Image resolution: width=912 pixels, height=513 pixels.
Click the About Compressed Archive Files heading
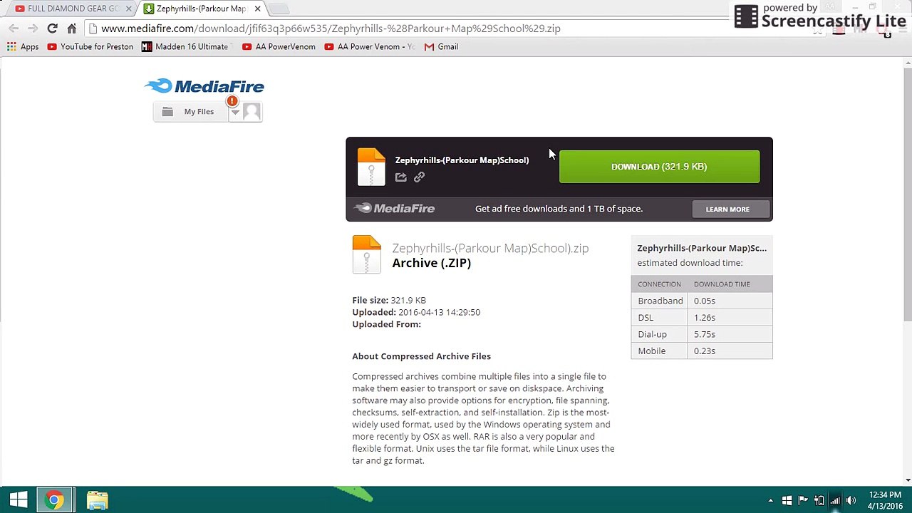click(421, 356)
